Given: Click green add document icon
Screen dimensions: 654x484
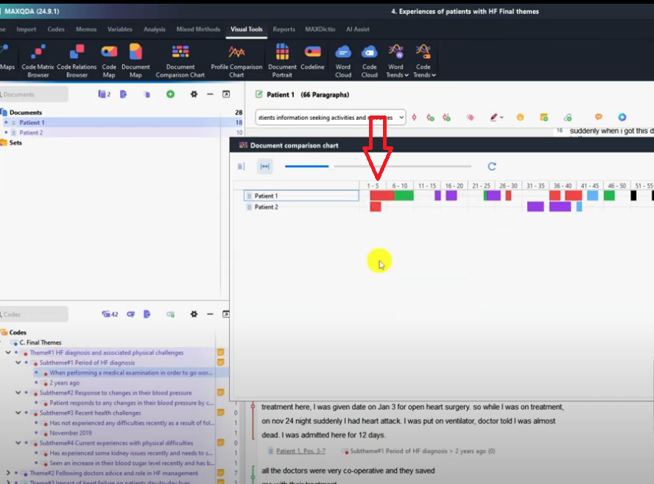Looking at the screenshot, I should (170, 94).
